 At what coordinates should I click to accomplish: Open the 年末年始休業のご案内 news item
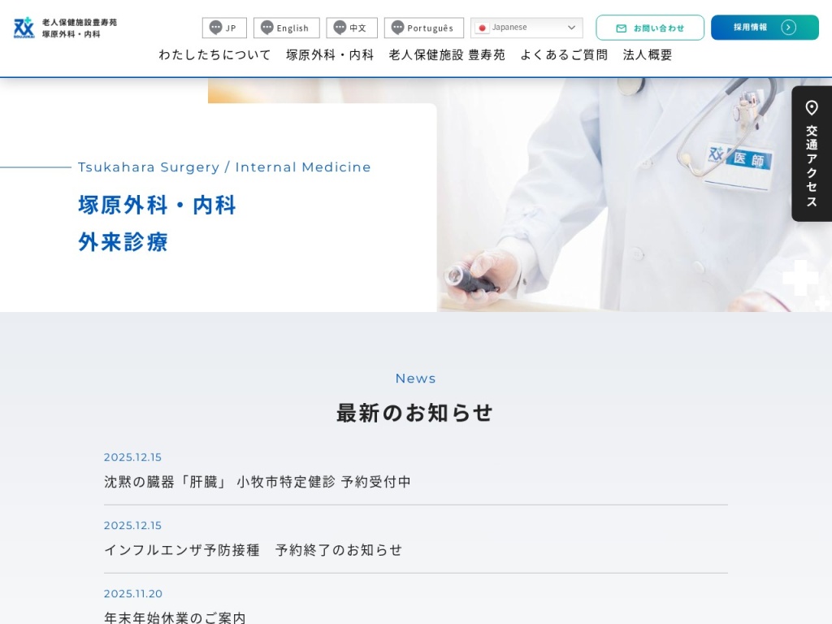click(175, 617)
